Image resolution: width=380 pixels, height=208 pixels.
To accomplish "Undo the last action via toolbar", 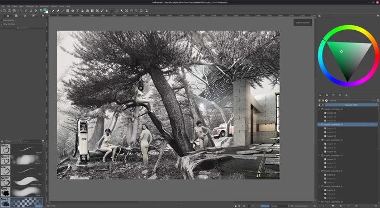I will pyautogui.click(x=21, y=11).
